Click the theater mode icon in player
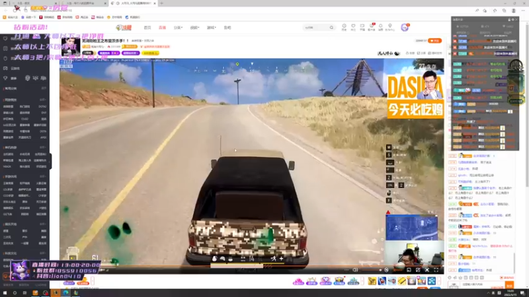Image resolution: width=529 pixels, height=297 pixels. tap(418, 270)
